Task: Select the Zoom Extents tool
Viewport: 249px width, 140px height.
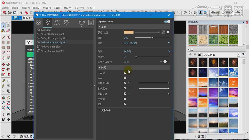Action: [3, 108]
